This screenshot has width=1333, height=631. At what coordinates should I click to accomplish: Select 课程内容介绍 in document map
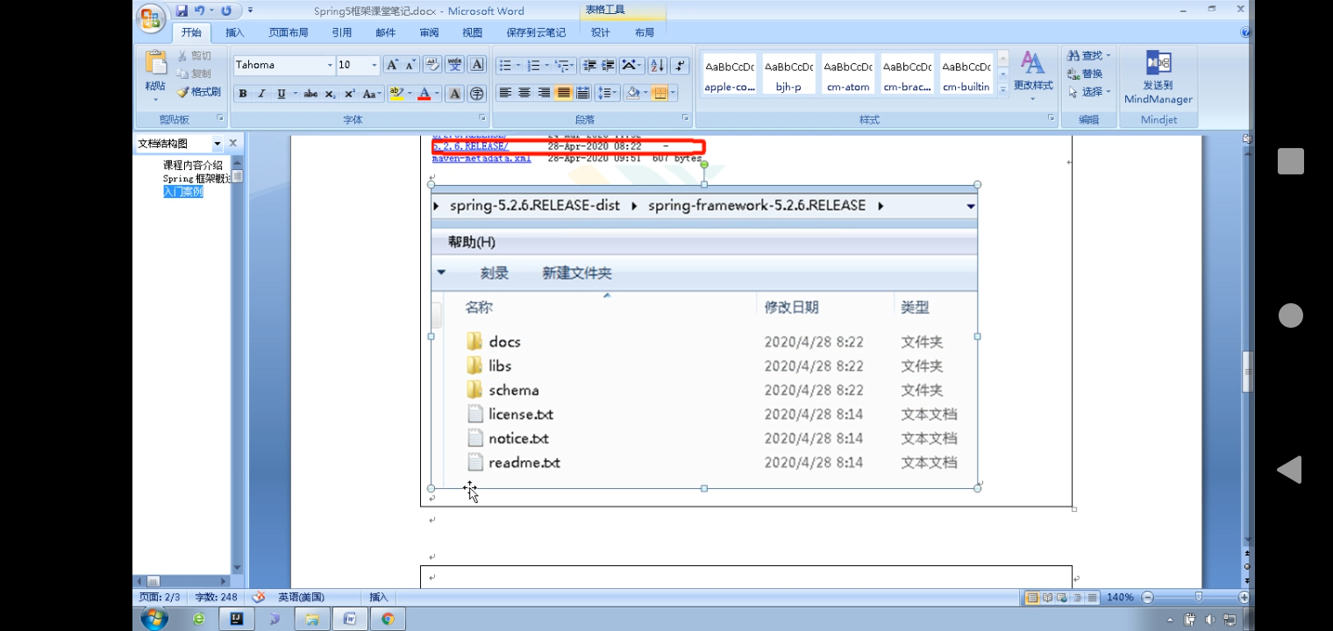(193, 165)
